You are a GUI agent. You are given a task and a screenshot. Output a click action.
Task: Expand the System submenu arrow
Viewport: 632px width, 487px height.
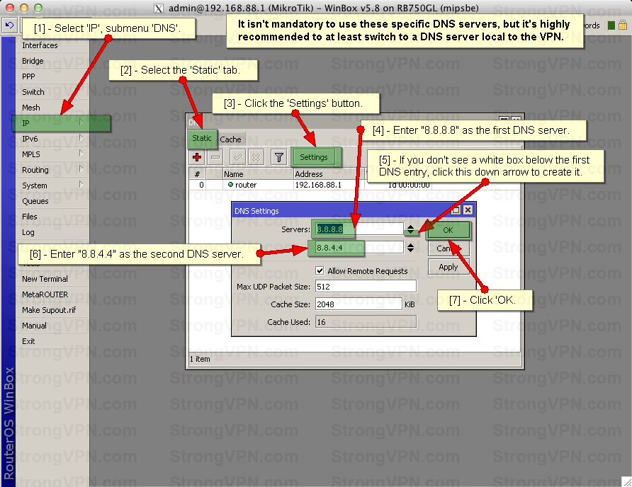(81, 185)
